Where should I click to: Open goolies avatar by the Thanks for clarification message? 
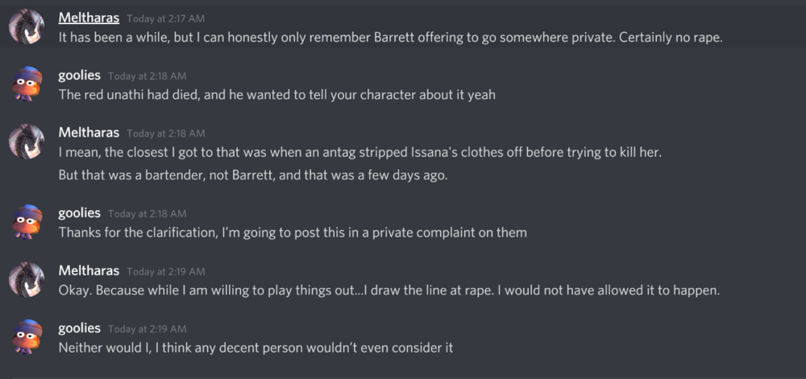click(26, 222)
